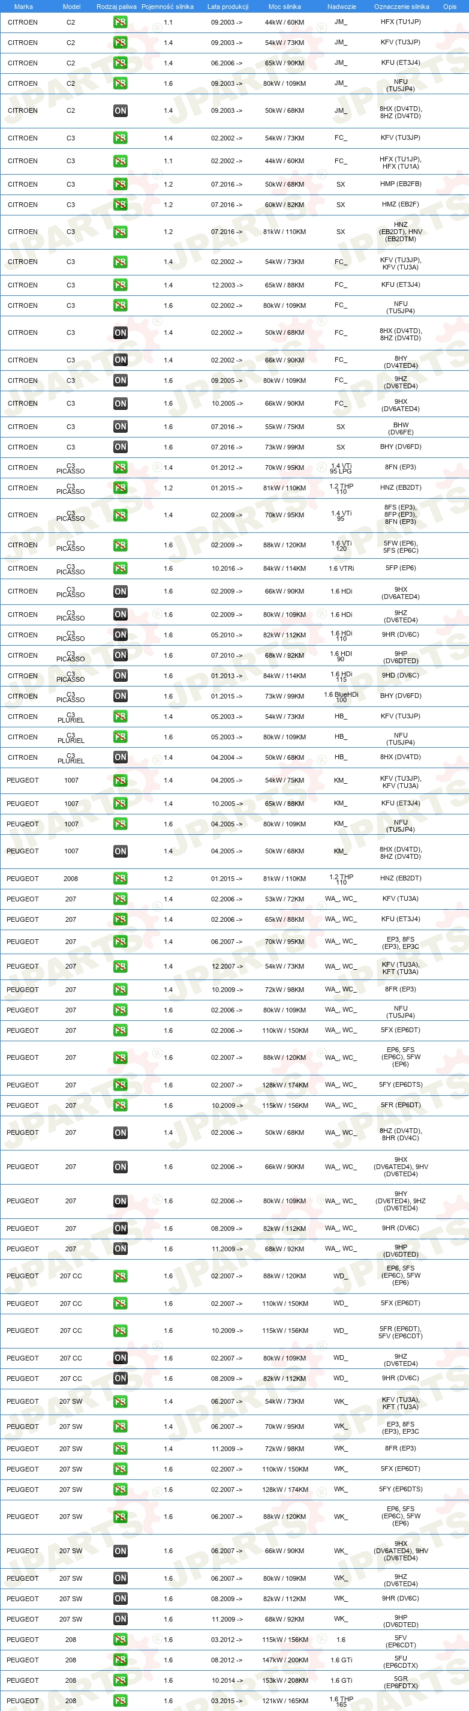
Task: Click the 55kW / 75KM power cell
Action: coord(285,427)
